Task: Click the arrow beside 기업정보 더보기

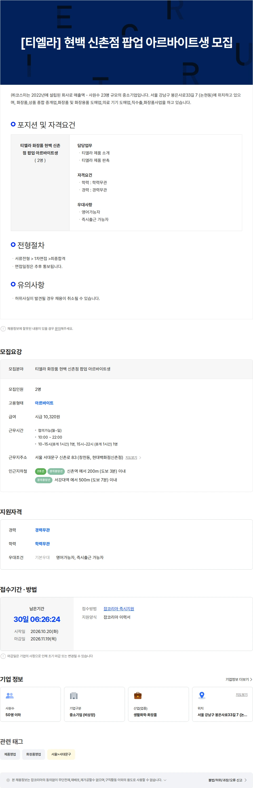Action: click(x=251, y=679)
